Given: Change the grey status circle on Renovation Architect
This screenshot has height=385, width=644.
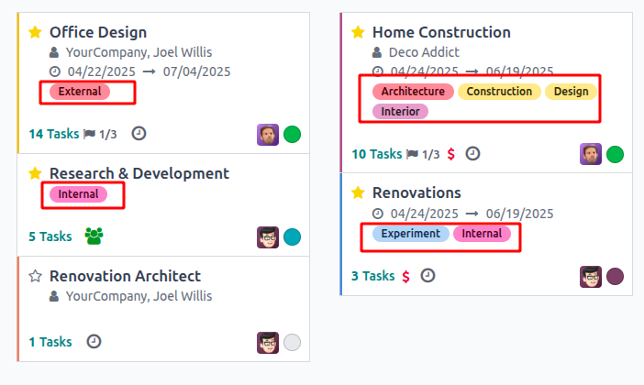Looking at the screenshot, I should [292, 343].
